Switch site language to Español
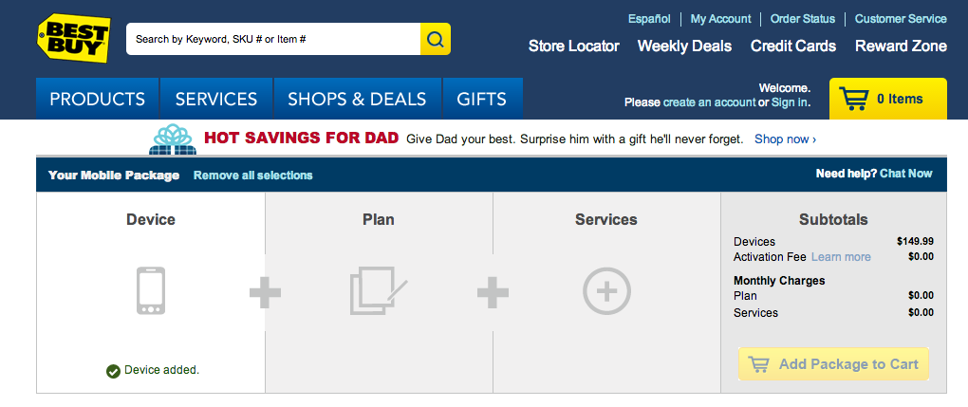 649,19
